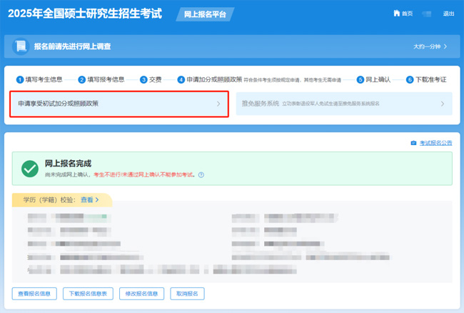Click the icon beside 考试报名公告

tap(413, 143)
